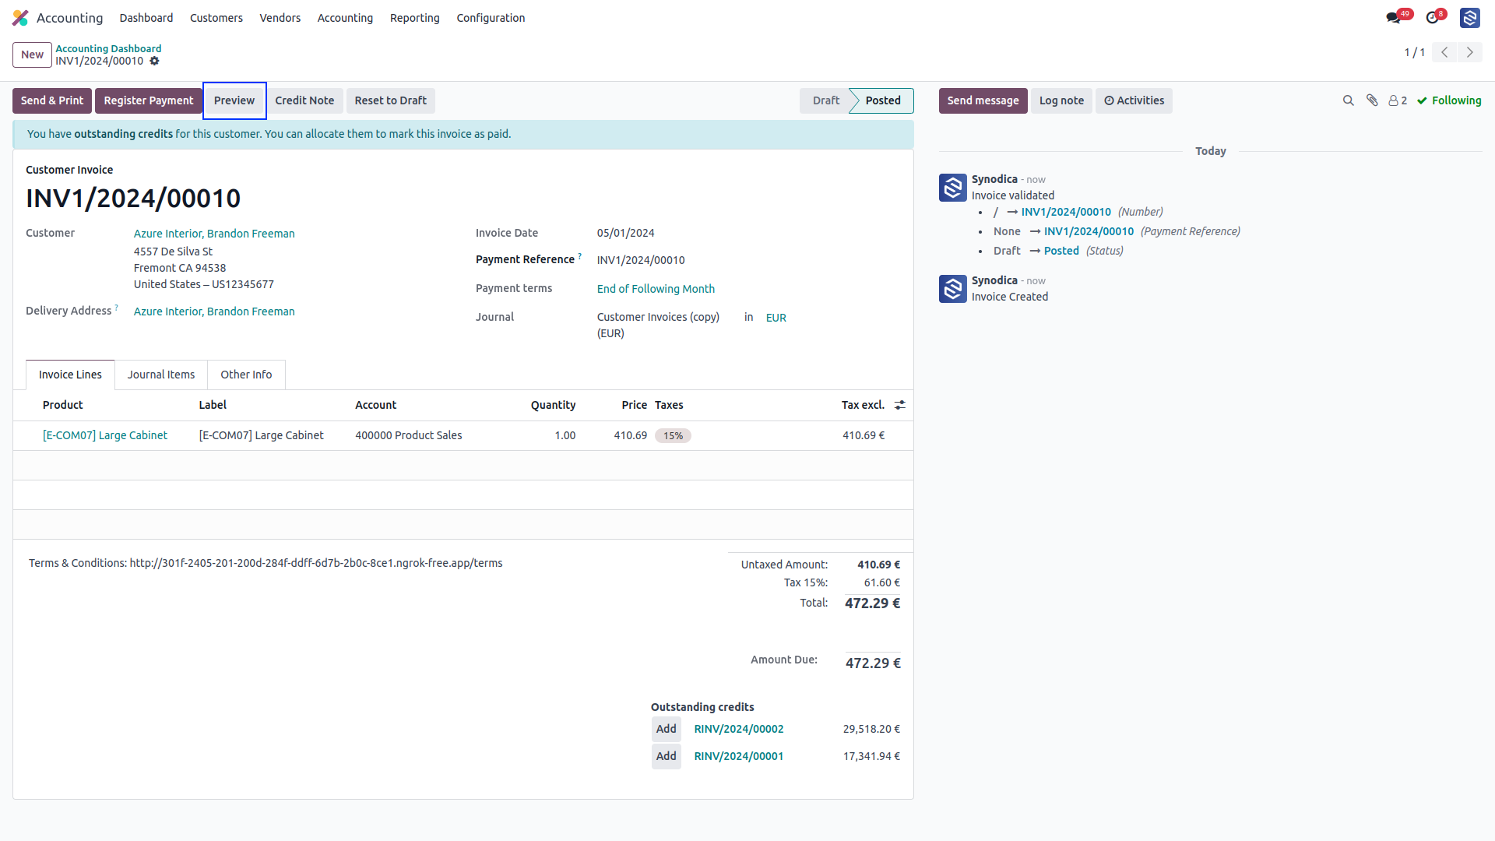This screenshot has height=841, width=1495.
Task: Click Send & Print
Action: pyautogui.click(x=52, y=100)
